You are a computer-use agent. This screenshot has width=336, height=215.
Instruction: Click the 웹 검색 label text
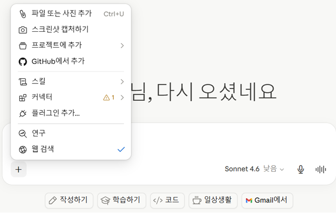(x=43, y=149)
